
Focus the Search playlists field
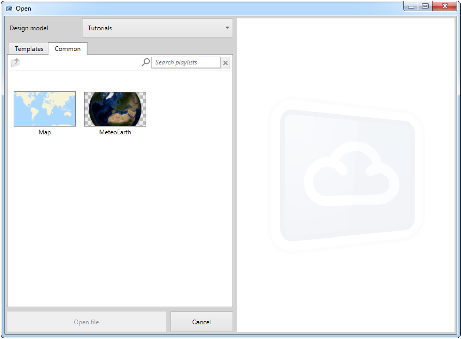tap(186, 62)
